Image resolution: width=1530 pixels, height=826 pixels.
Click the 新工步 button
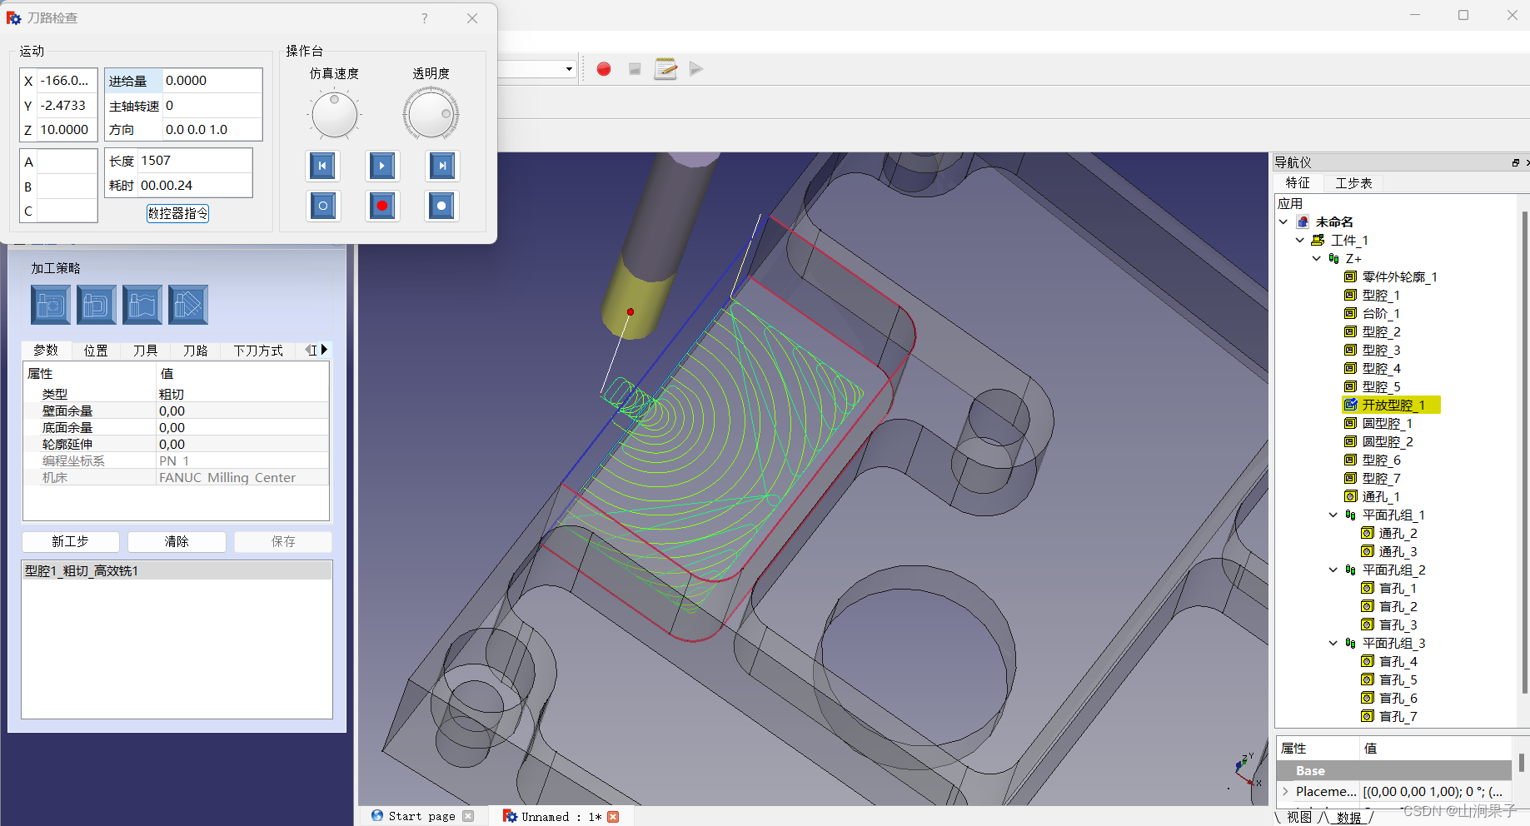[71, 541]
